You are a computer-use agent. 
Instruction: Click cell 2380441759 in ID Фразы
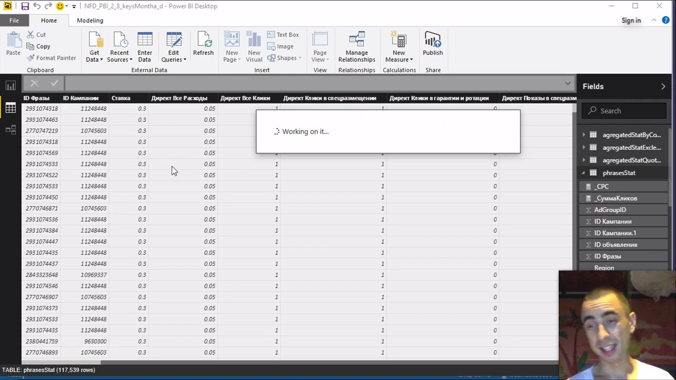42,341
